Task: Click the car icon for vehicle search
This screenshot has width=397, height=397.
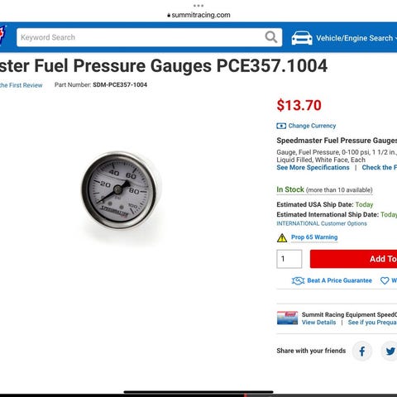Action: [302, 38]
